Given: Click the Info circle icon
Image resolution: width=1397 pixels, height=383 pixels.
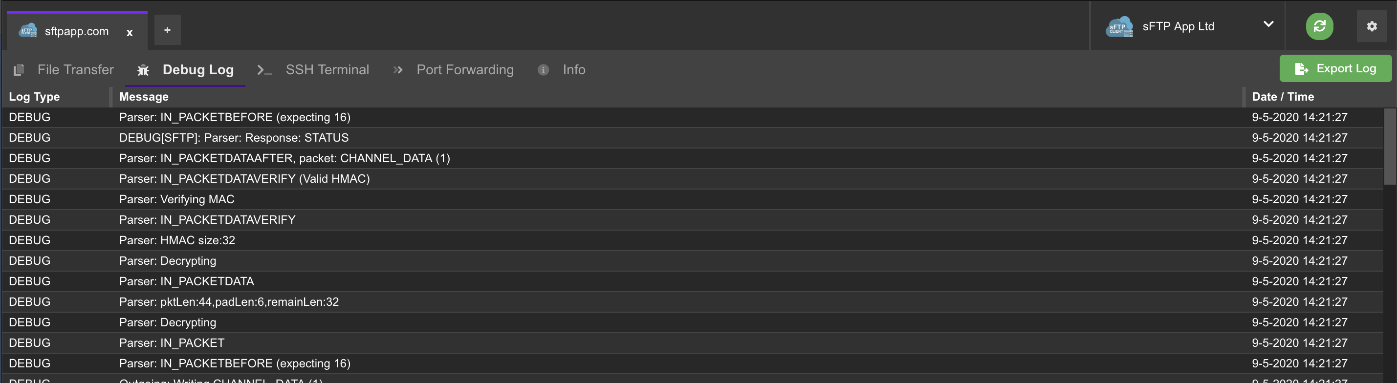Looking at the screenshot, I should (543, 70).
